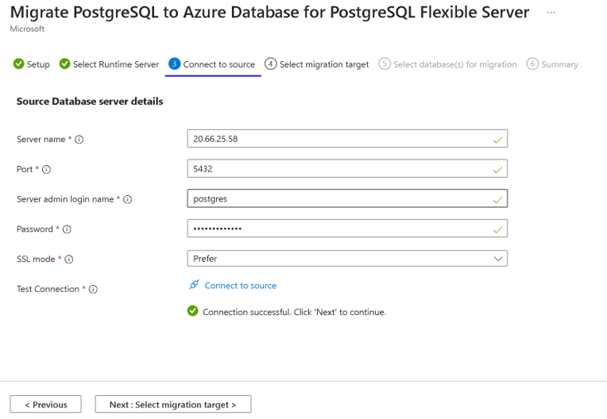Screen dimensions: 607x419
Task: Click the Server admin login name info icon
Action: 127,199
